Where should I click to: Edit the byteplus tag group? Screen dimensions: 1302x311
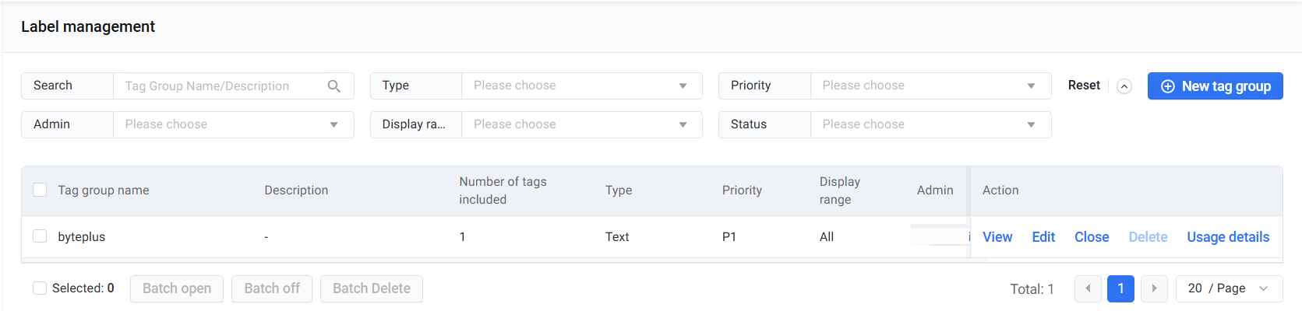tap(1043, 237)
